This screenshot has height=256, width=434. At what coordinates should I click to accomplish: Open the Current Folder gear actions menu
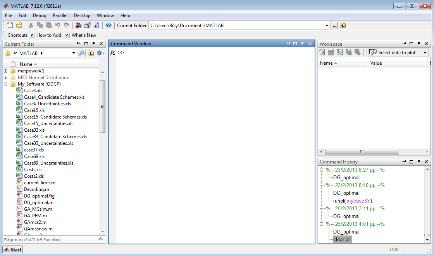[x=100, y=53]
